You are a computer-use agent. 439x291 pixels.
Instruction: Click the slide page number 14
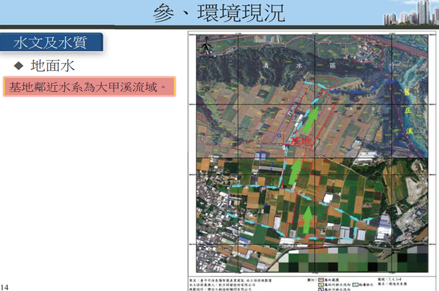tap(5, 287)
